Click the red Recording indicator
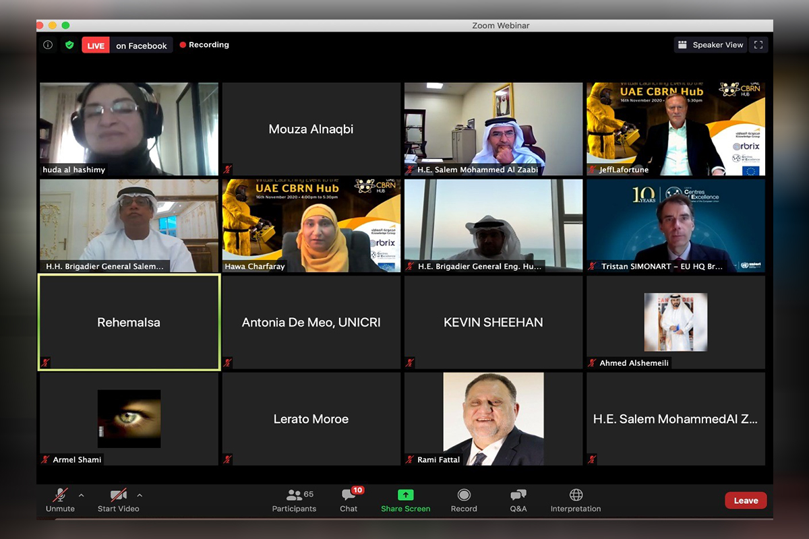 pos(204,45)
